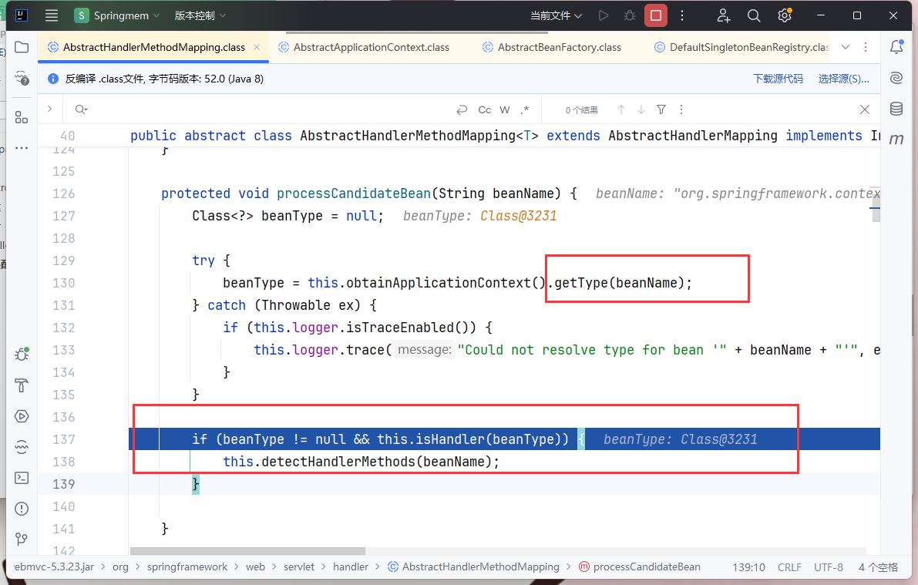This screenshot has width=918, height=585.
Task: Open the Springmem project dropdown
Action: (117, 15)
